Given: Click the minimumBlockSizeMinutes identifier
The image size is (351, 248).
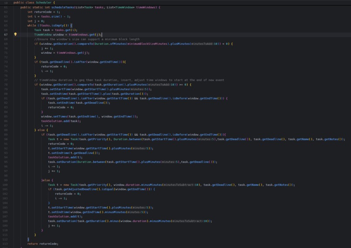Looking at the screenshot, I should click(147, 44).
